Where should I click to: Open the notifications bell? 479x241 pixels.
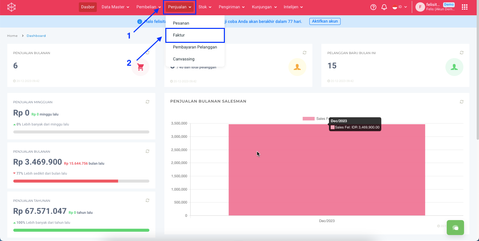(x=384, y=7)
